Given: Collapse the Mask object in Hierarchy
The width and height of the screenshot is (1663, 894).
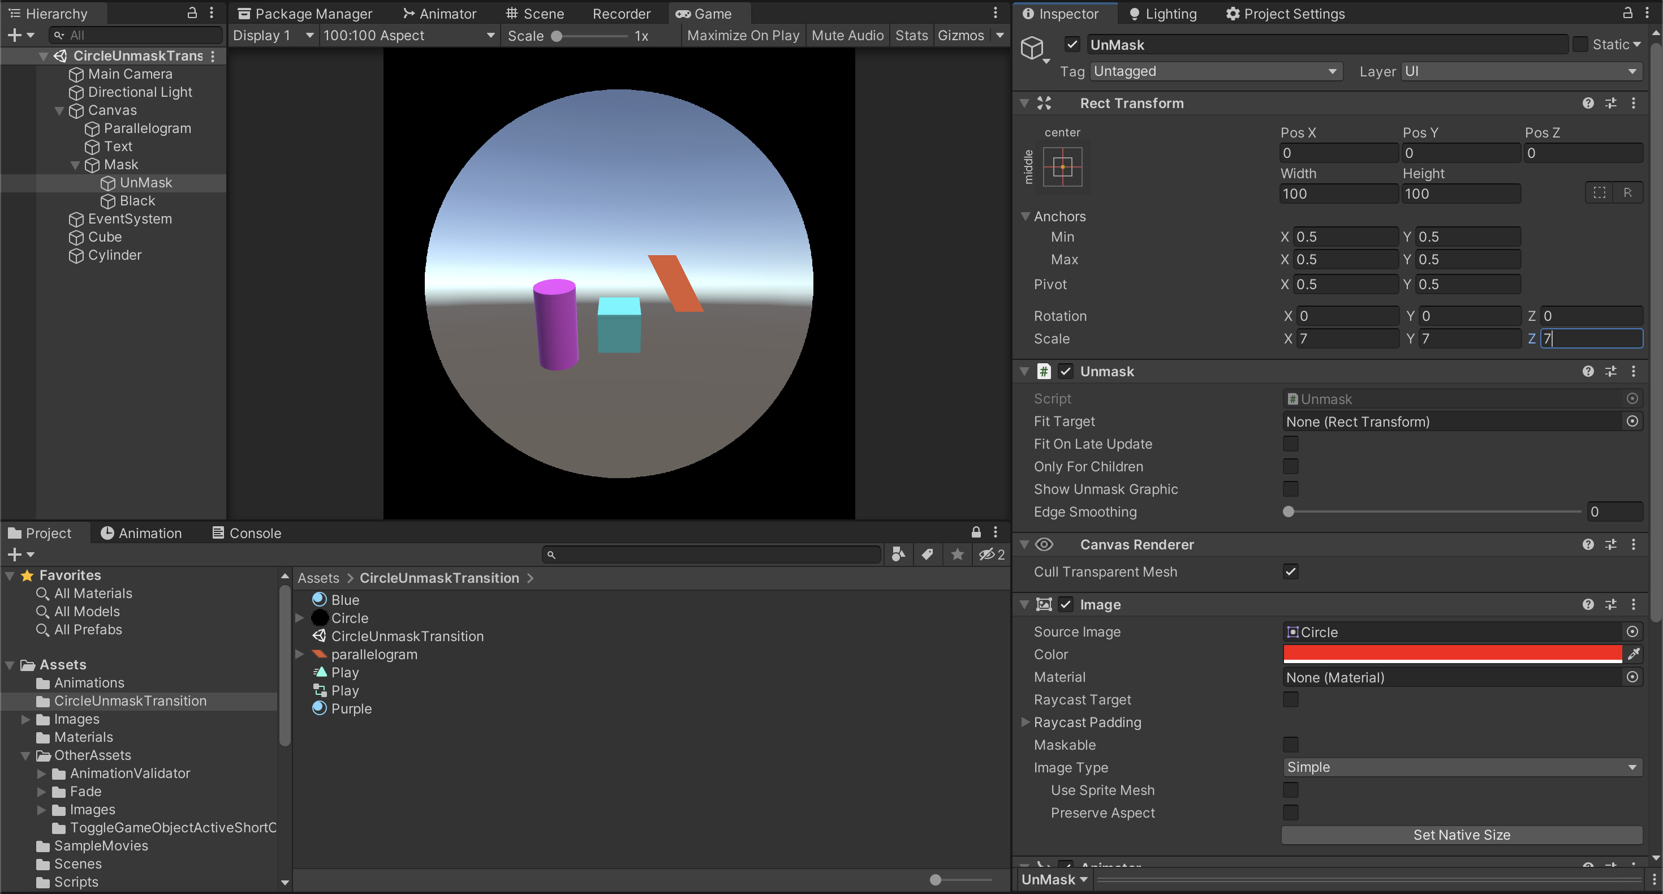Looking at the screenshot, I should point(75,165).
